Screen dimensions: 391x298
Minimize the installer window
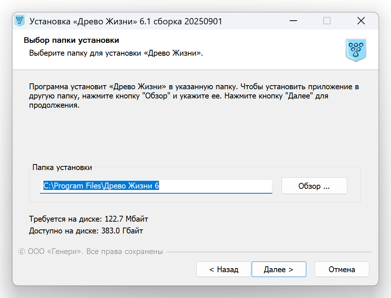293,21
